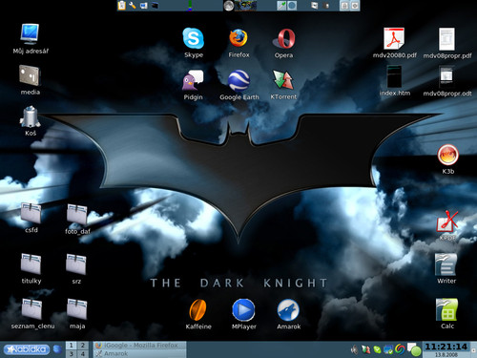Click the world map applet in top panel

pyautogui.click(x=245, y=6)
